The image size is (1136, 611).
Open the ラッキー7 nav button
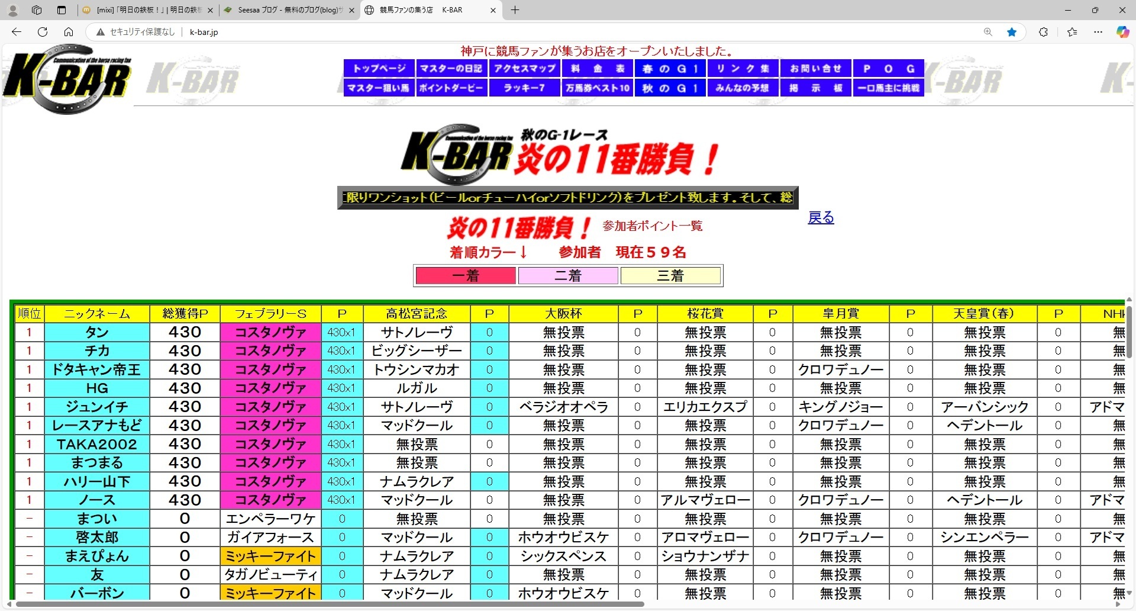[x=524, y=88]
